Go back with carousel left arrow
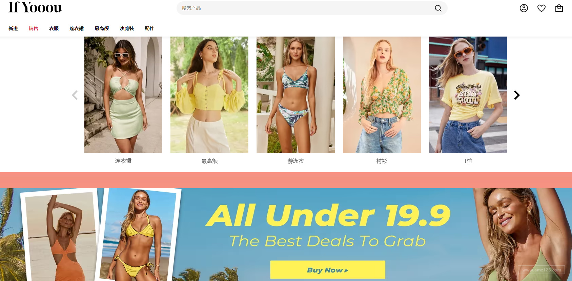The height and width of the screenshot is (281, 572). (75, 95)
